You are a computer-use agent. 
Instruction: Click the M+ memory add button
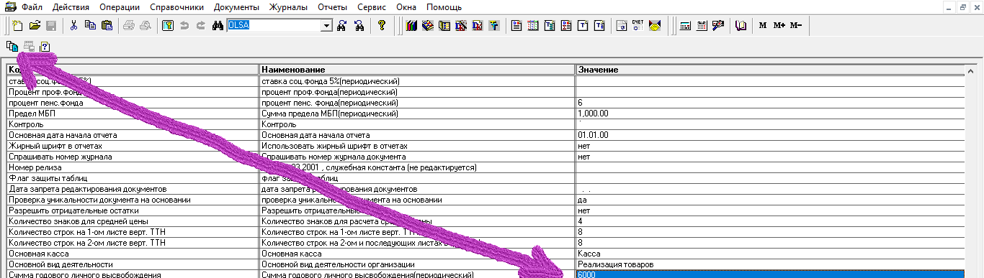(779, 26)
